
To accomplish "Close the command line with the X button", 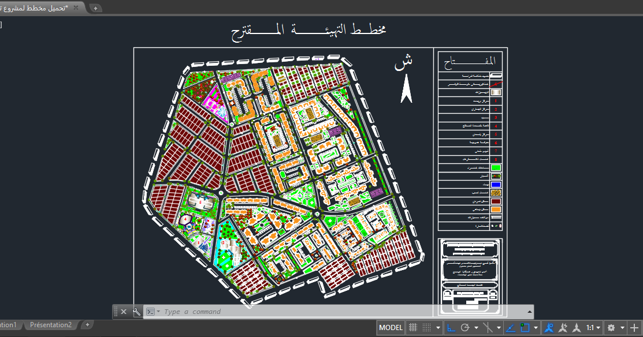I will click(125, 312).
